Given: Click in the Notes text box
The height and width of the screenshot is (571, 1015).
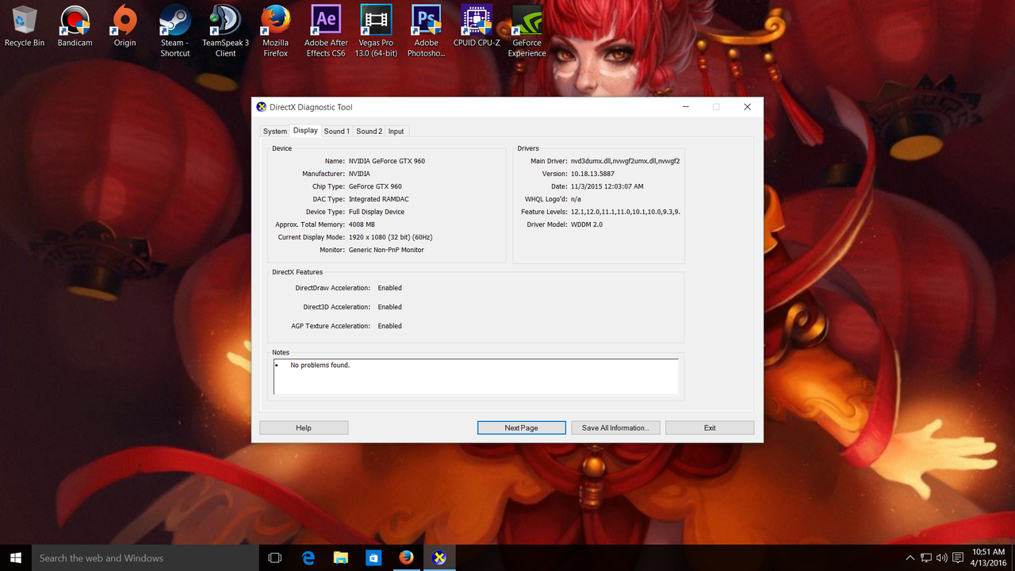Looking at the screenshot, I should pos(476,377).
